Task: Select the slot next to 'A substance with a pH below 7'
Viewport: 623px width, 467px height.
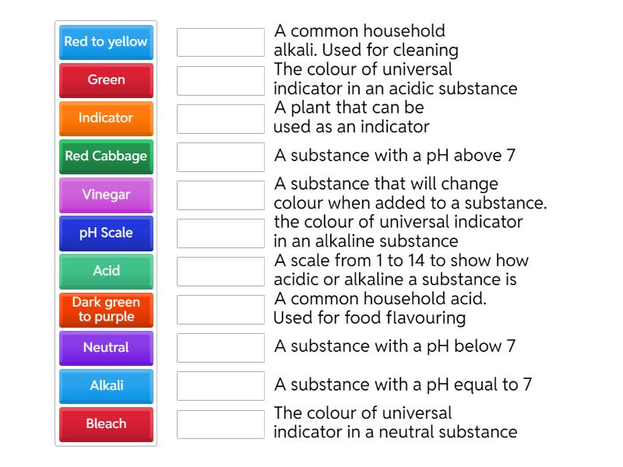Action: point(220,347)
